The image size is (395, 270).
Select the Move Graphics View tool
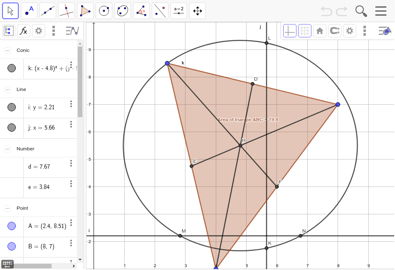coord(197,11)
